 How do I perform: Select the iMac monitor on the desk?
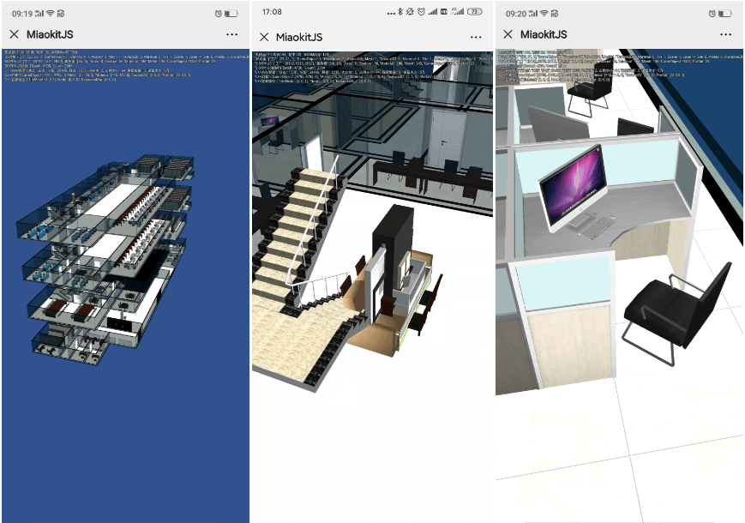click(570, 187)
